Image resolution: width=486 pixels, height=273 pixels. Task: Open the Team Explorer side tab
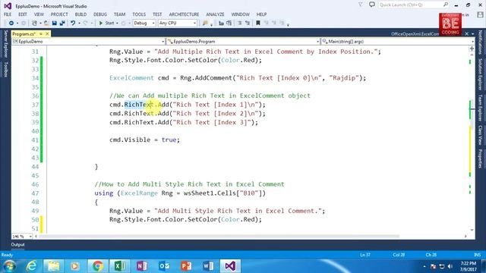(x=480, y=108)
